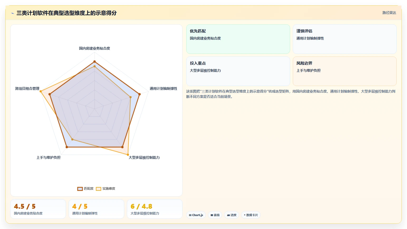Click the 上手与维护负担 radar axis label
407x229 pixels.
click(x=49, y=158)
